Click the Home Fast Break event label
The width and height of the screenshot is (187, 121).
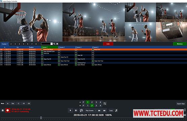click(48, 50)
